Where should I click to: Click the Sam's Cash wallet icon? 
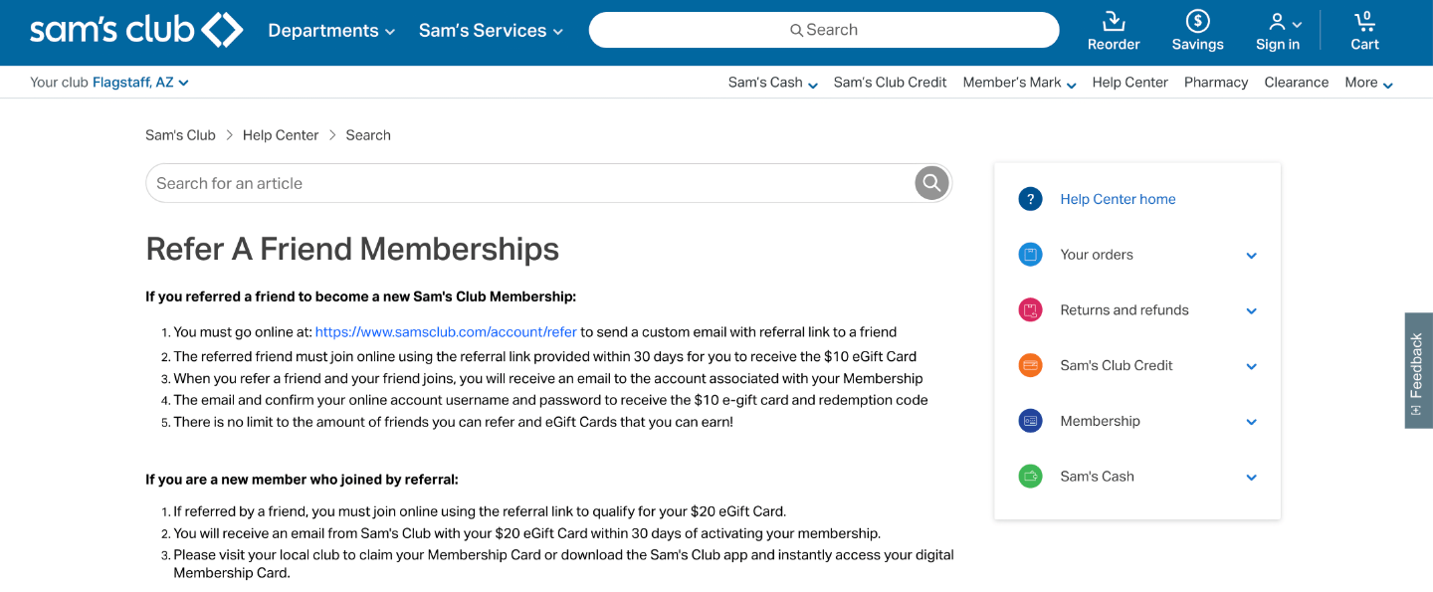(x=1030, y=477)
